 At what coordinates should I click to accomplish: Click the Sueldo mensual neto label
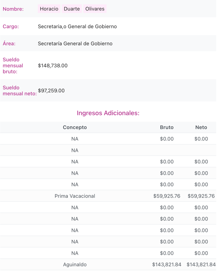click(x=19, y=91)
